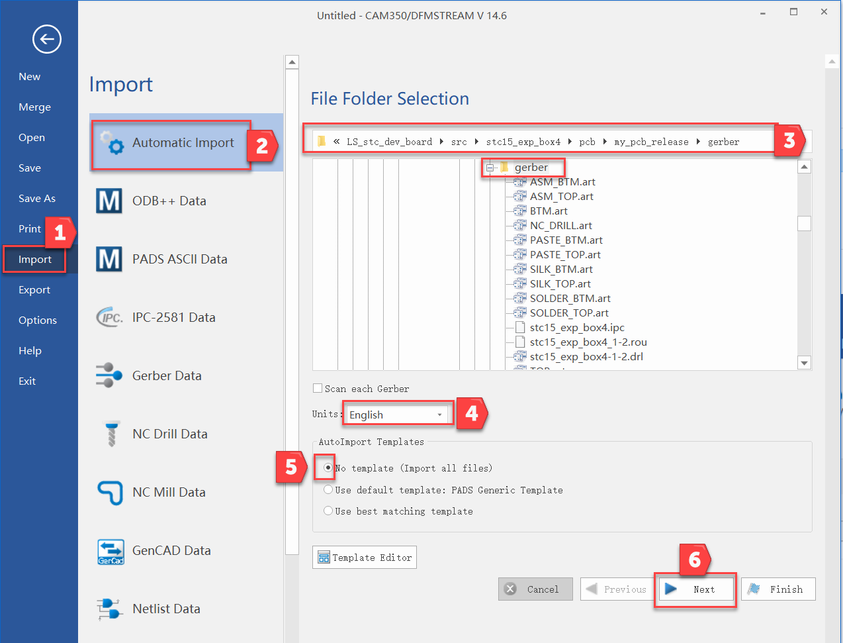Click the SOLDER_TOP.art file icon
This screenshot has height=643, width=843.
click(x=520, y=313)
